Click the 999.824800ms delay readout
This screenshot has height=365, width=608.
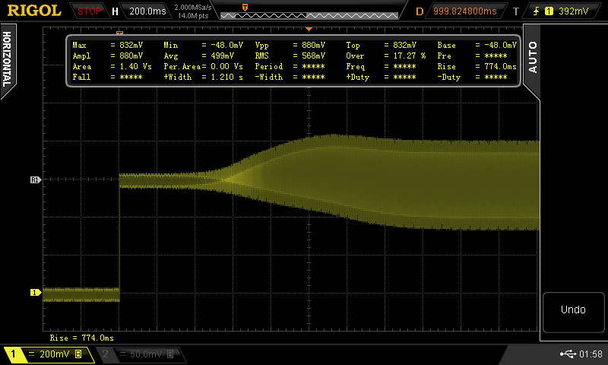(x=464, y=11)
